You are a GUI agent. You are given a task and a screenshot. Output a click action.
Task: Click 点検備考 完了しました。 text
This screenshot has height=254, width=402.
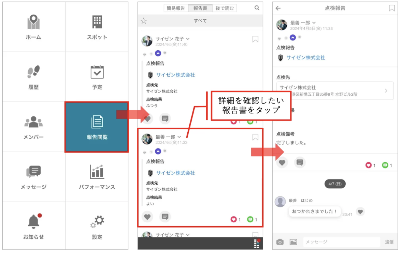[x=291, y=143]
